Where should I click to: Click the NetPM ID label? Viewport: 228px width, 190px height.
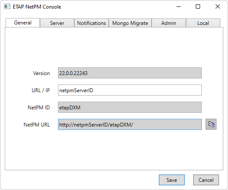click(x=39, y=108)
